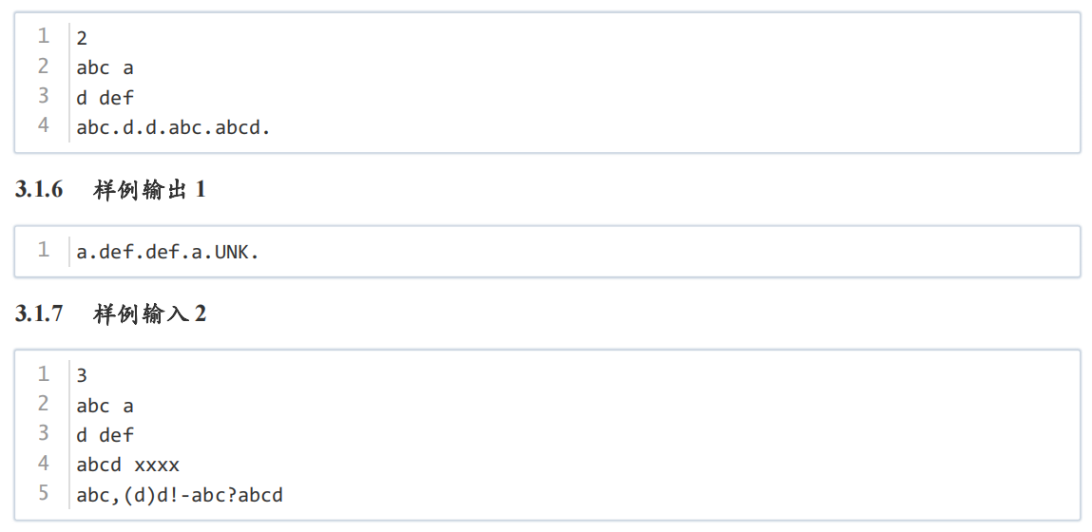Click 'abc a' line in the bottom code block

[105, 406]
